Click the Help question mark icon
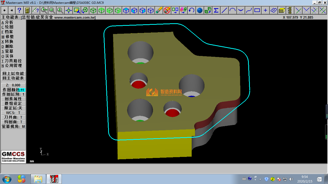Image resolution: width=328 pixels, height=184 pixels. tap(19, 10)
